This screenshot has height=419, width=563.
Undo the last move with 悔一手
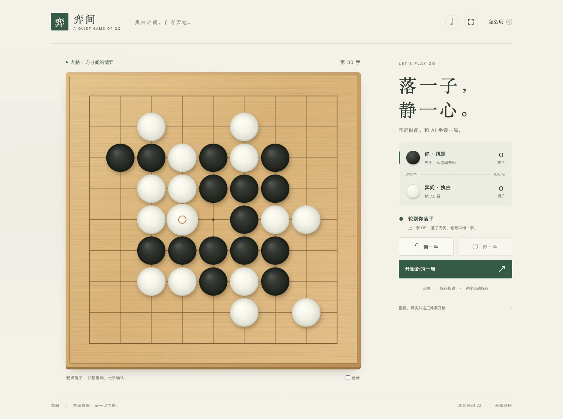click(x=426, y=247)
